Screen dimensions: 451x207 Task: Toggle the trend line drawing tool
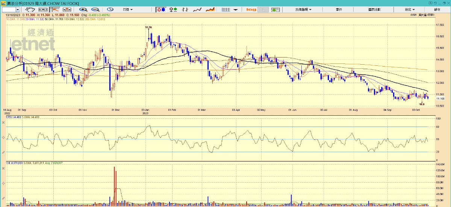pos(54,9)
